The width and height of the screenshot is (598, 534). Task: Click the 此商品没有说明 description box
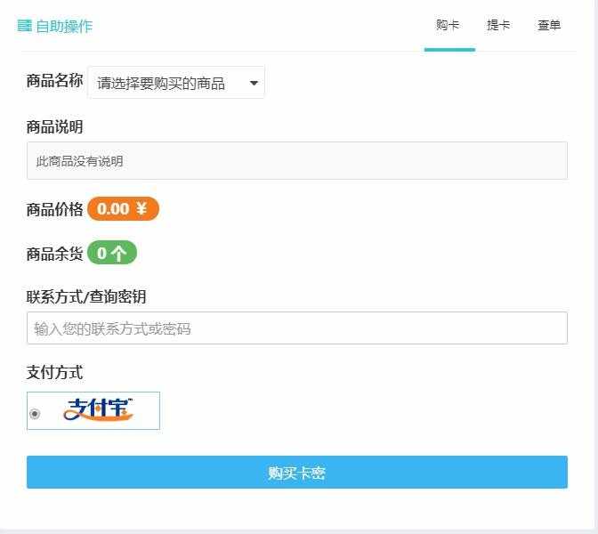tap(297, 160)
